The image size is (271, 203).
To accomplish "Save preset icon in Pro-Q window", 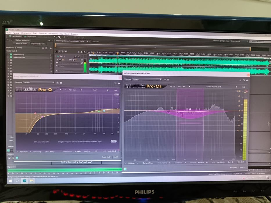I will [x=58, y=83].
